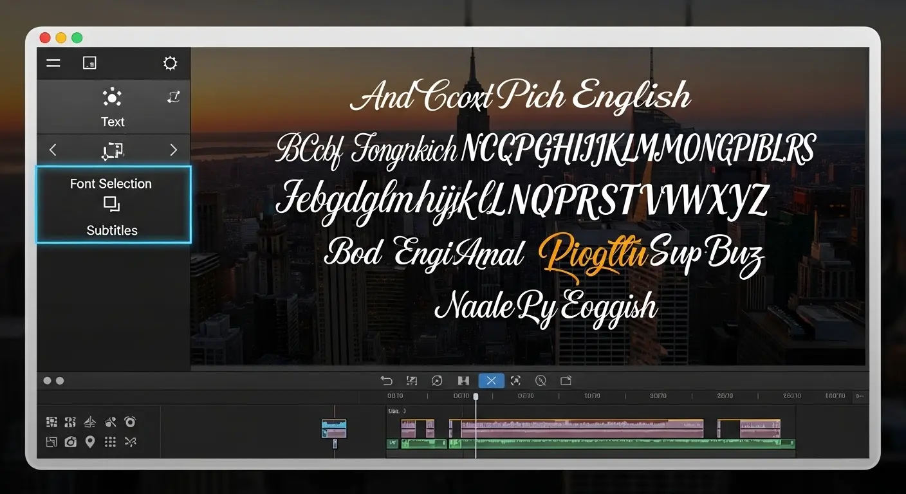
Task: Toggle the handwriting style icon beside Text
Action: [172, 98]
